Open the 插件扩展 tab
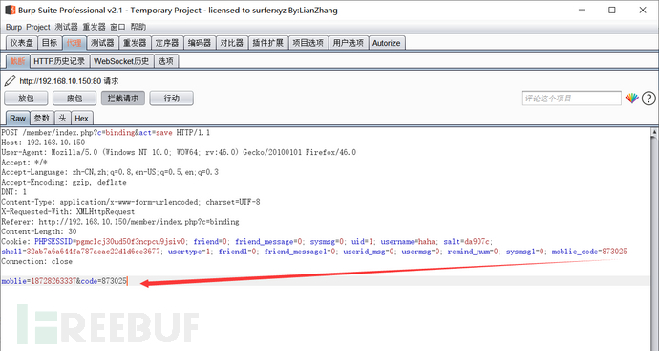The image size is (659, 351). pos(268,43)
